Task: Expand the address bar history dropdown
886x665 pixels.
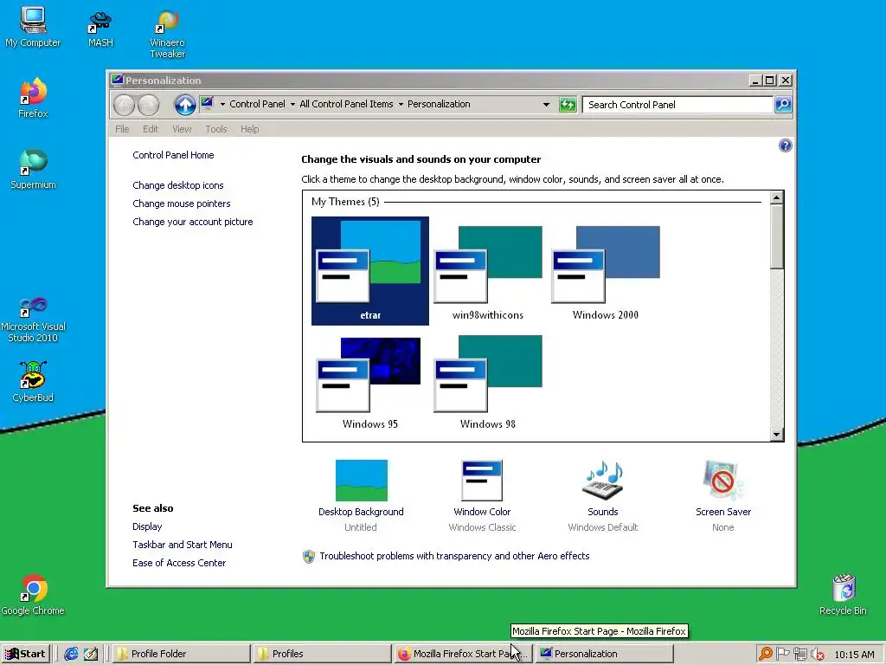Action: [546, 105]
